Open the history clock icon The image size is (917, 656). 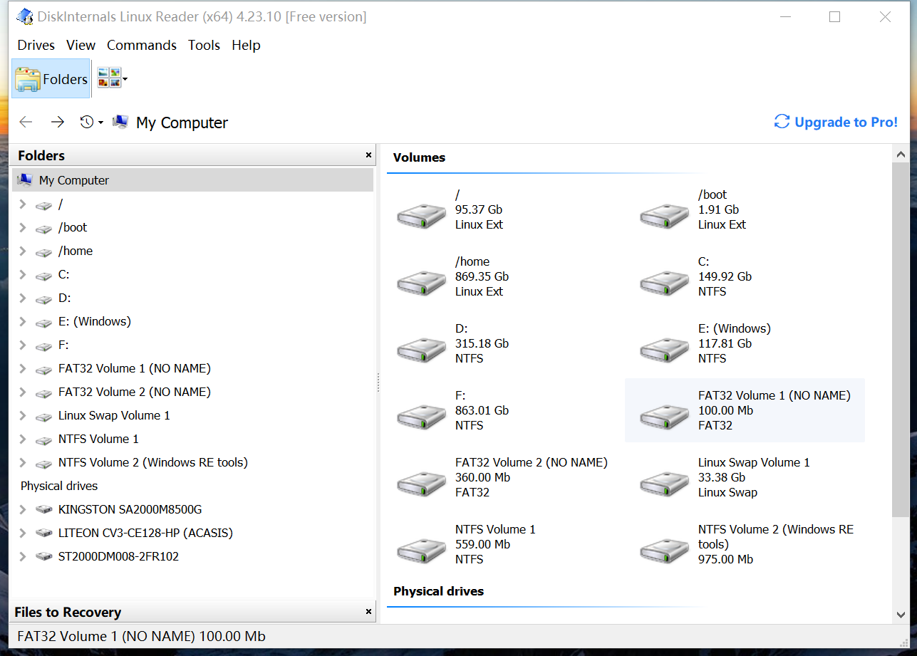tap(86, 123)
